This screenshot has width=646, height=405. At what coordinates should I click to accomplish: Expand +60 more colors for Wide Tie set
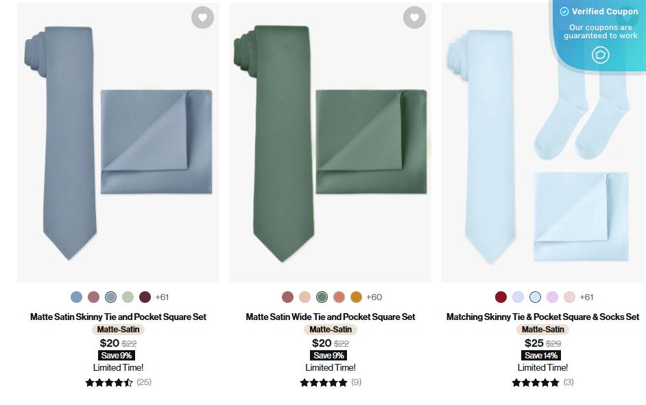[x=374, y=297]
